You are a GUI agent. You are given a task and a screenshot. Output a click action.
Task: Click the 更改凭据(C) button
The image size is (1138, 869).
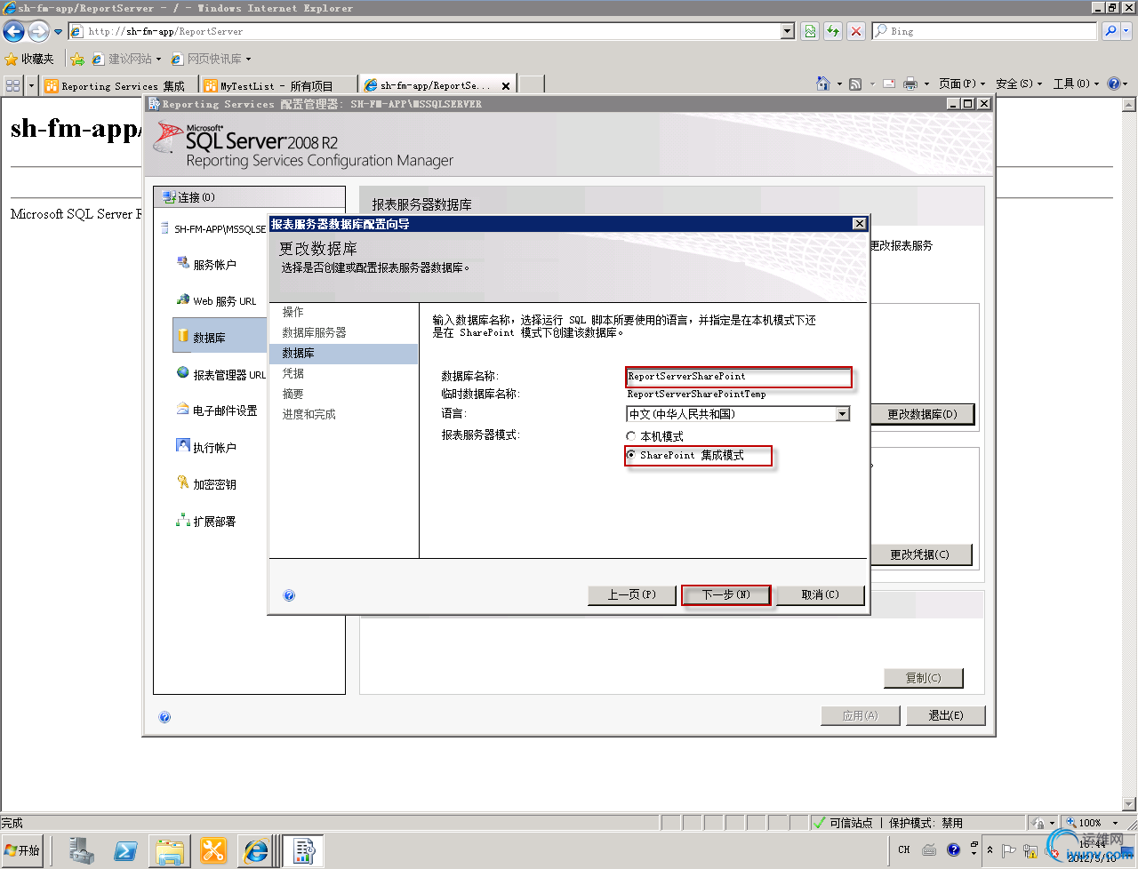(x=920, y=554)
